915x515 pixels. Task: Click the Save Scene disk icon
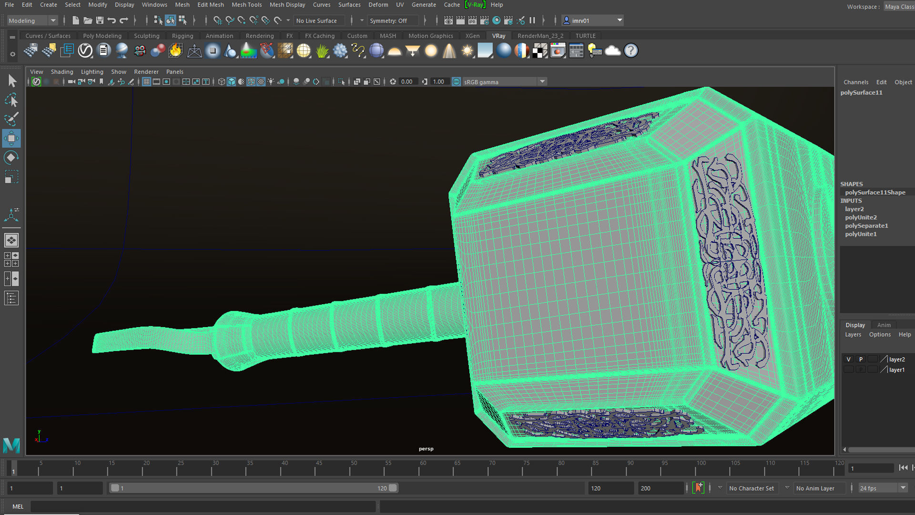tap(100, 21)
